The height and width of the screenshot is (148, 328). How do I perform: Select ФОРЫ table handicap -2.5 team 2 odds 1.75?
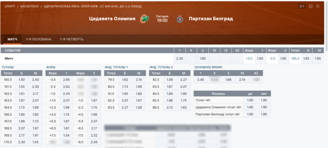[94, 108]
